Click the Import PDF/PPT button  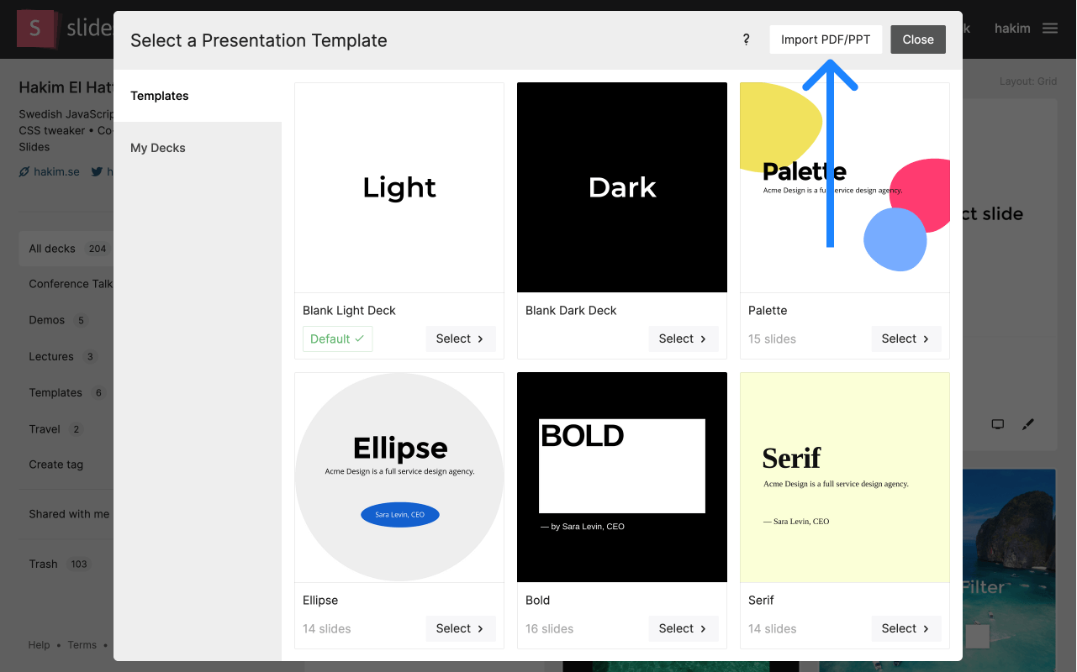click(826, 39)
